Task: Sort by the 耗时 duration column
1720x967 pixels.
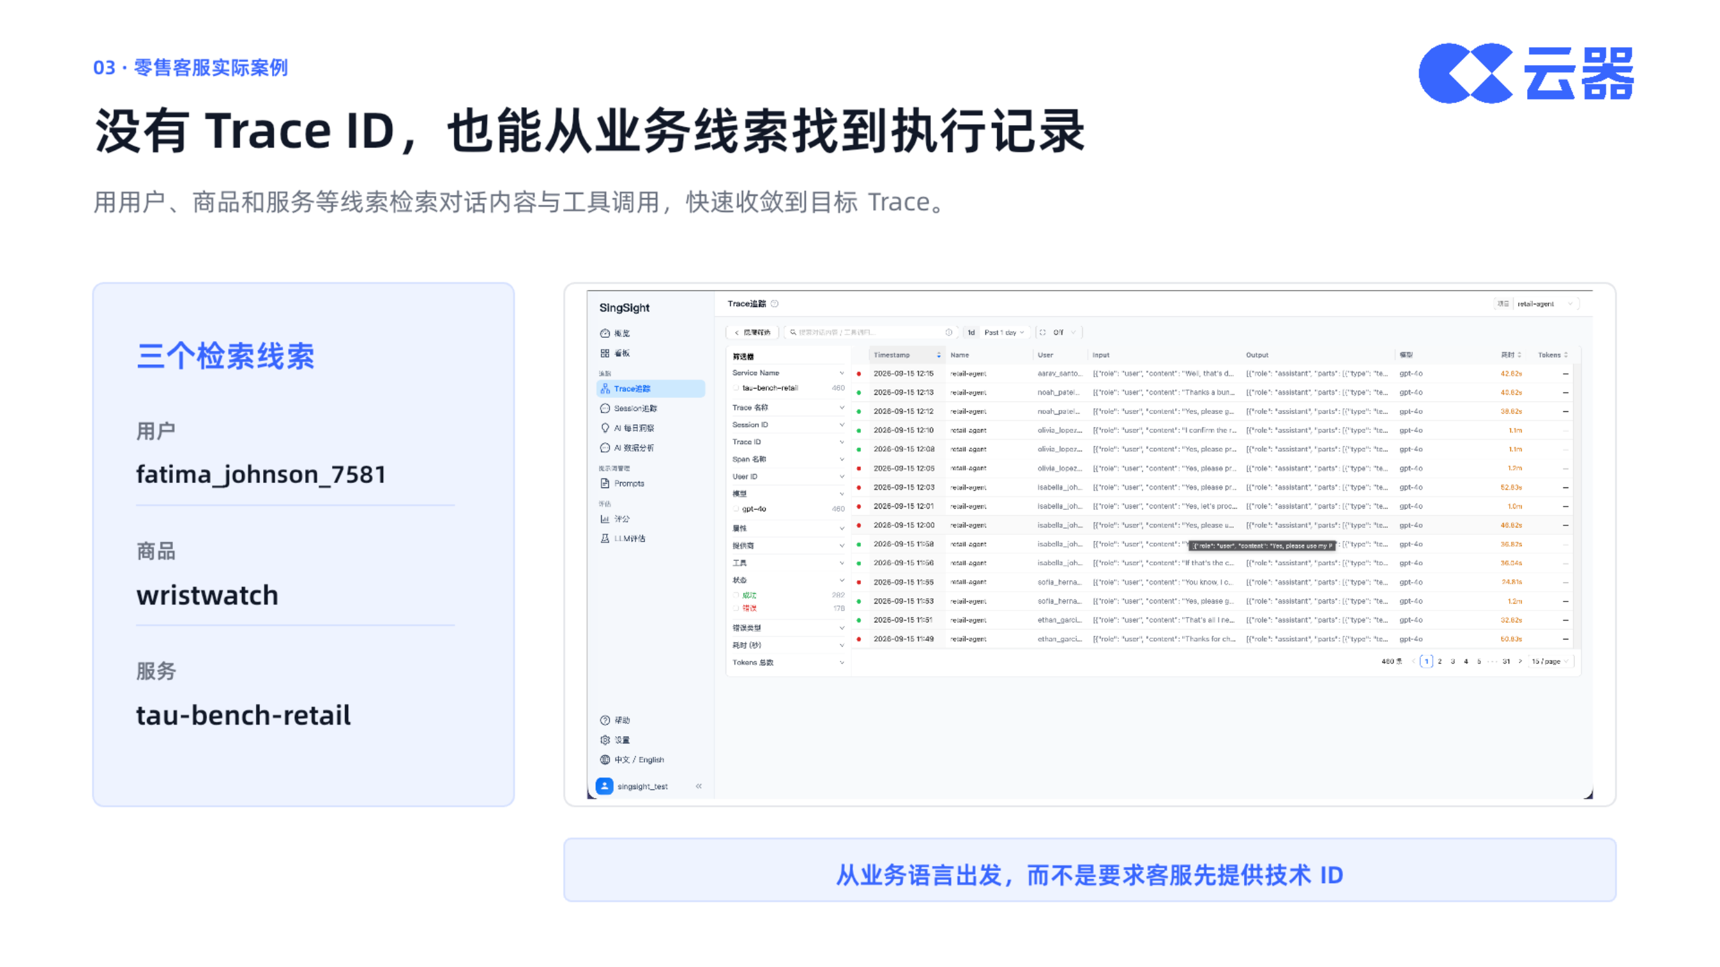Action: pyautogui.click(x=1511, y=355)
